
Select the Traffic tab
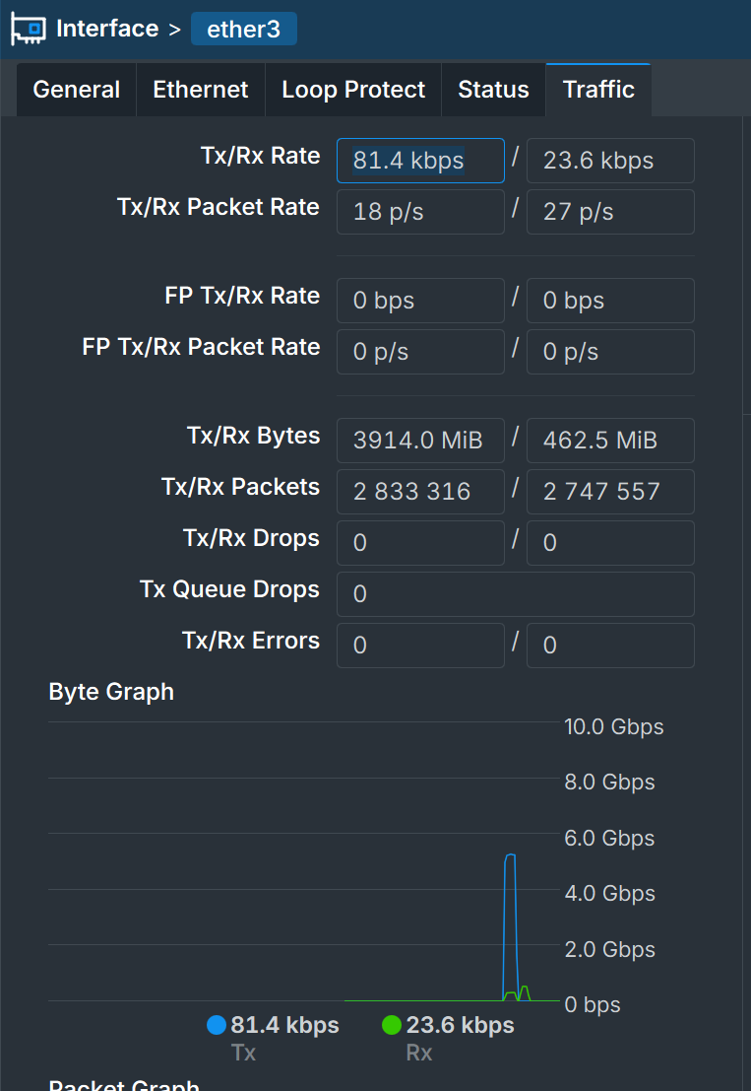click(x=598, y=90)
